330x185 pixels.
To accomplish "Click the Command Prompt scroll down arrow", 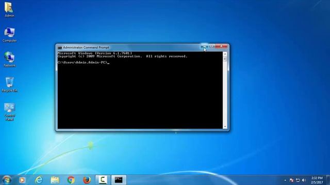I will tap(225, 127).
